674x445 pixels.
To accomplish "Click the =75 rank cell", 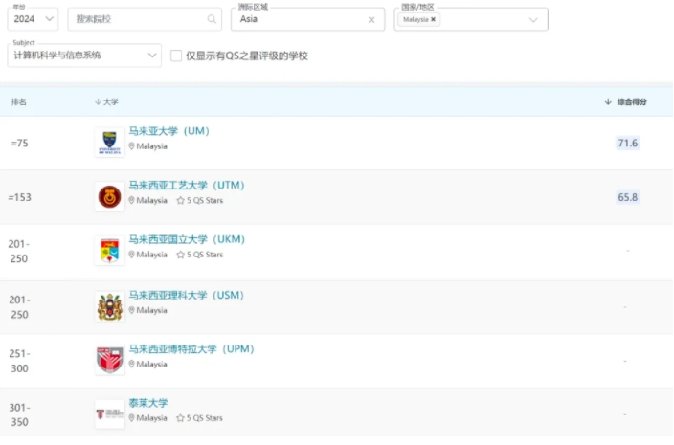I will pyautogui.click(x=19, y=143).
